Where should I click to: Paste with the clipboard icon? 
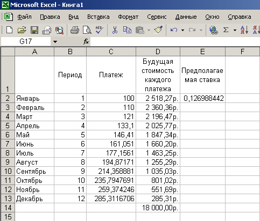click(140, 30)
